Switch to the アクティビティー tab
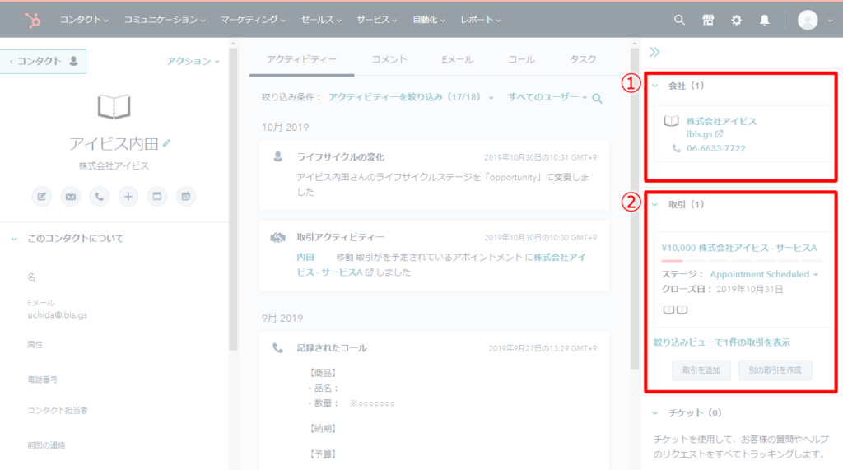Screen dimensions: 843x470 301,60
